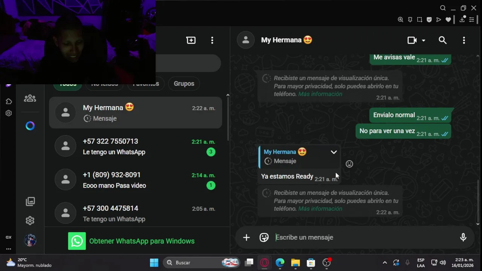This screenshot has width=482, height=271.
Task: Click the unread badge showing 3
Action: (x=211, y=152)
